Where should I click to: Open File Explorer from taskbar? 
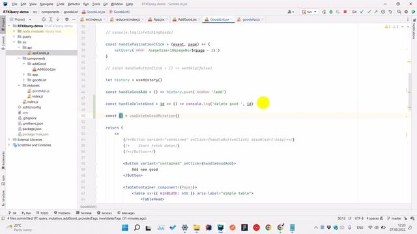(197, 227)
